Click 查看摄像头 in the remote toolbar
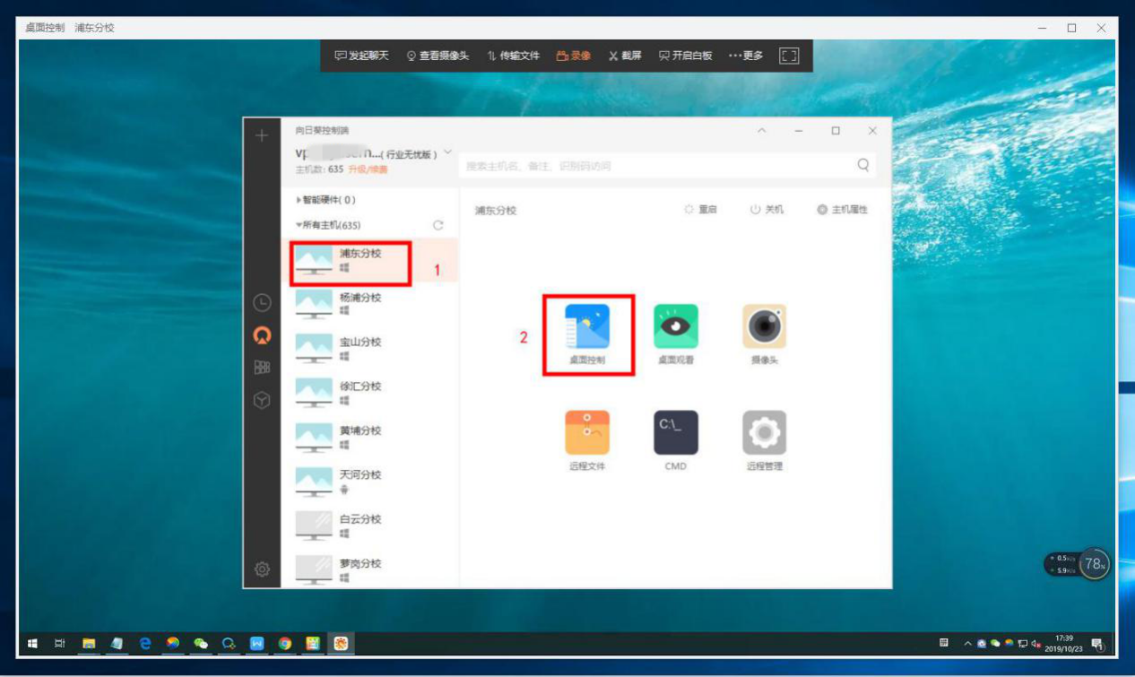This screenshot has height=677, width=1135. (x=438, y=56)
